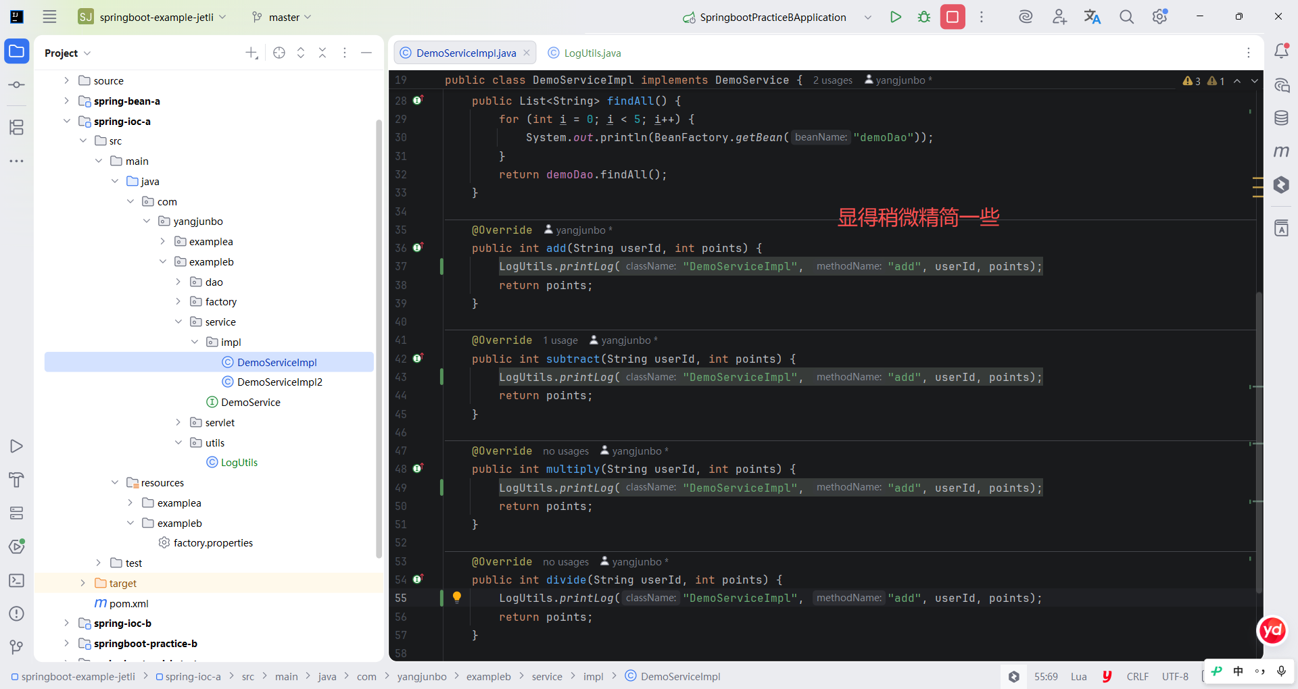Open the Build hammer tool window
Screen dimensions: 1298x689
tap(17, 480)
